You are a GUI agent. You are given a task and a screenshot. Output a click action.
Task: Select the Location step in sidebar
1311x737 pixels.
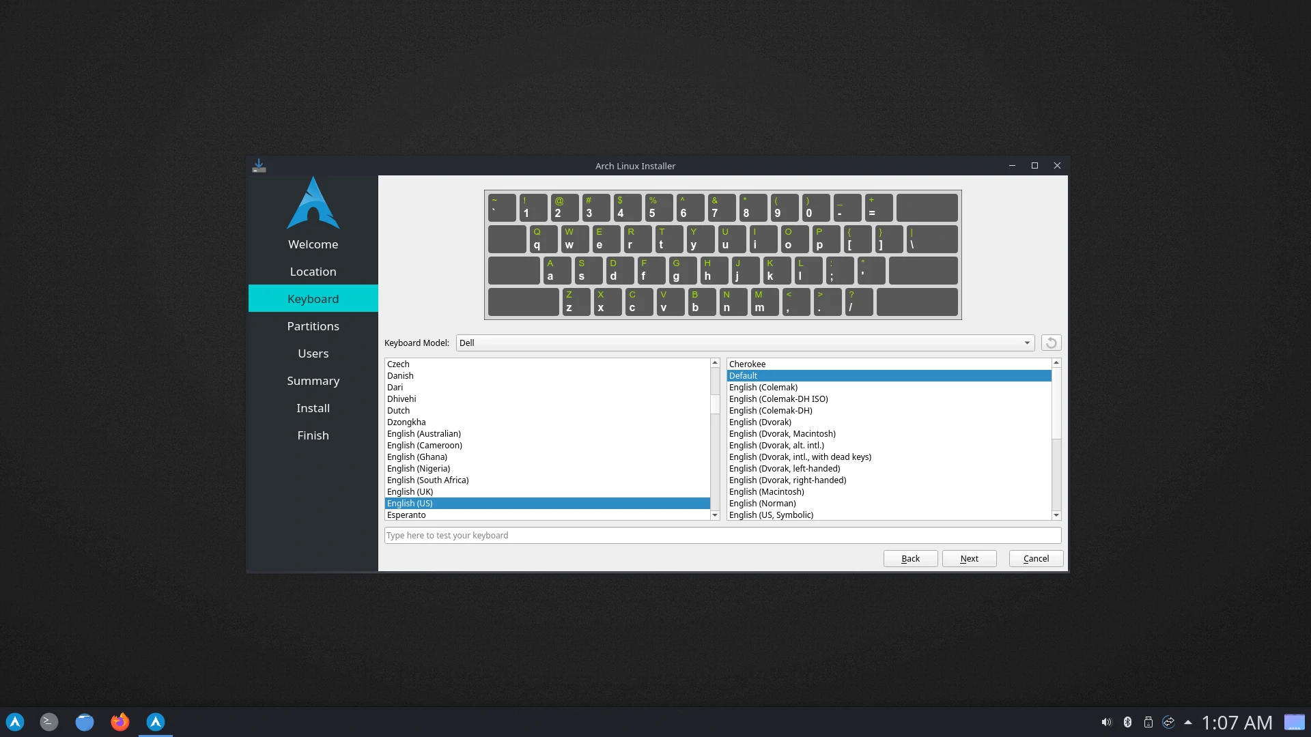[x=313, y=272]
